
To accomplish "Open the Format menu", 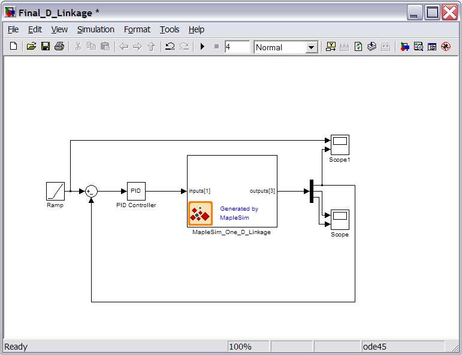I will pos(137,29).
